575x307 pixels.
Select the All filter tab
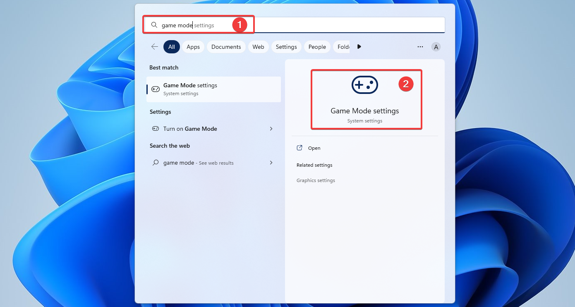pos(172,47)
